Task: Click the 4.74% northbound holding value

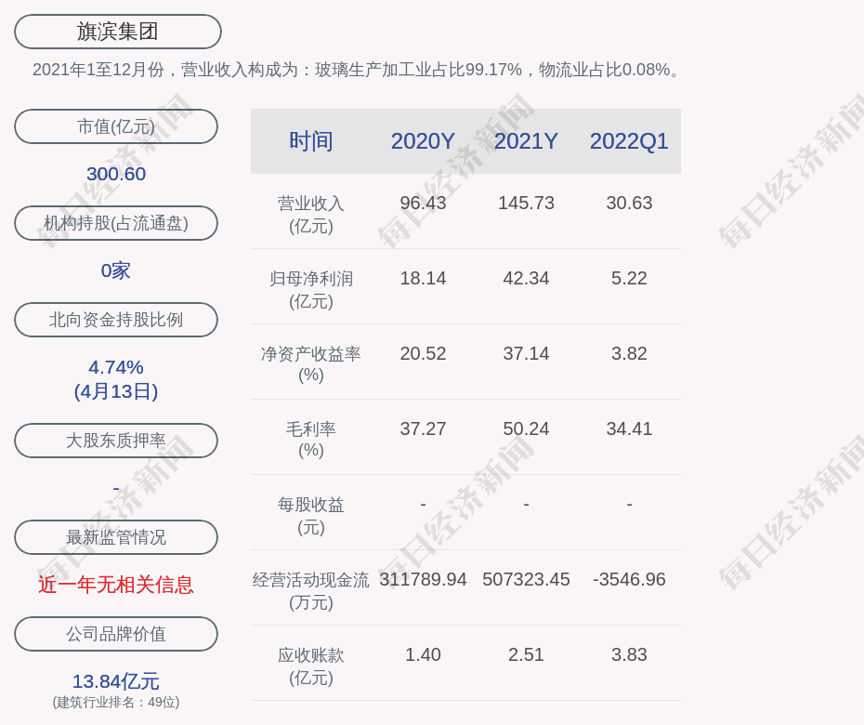Action: [116, 366]
